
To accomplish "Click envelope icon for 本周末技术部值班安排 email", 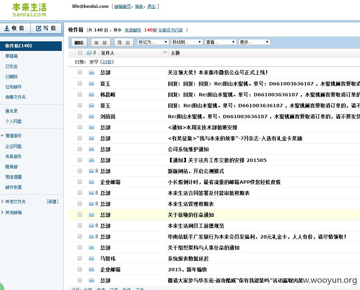I will pos(91,127).
